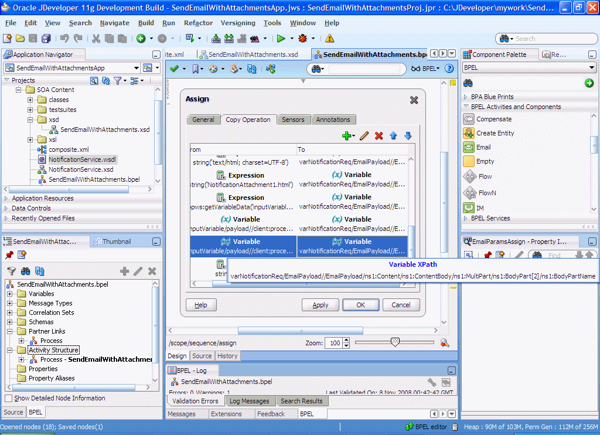This screenshot has width=600, height=435.
Task: Open the BPEL view mode dropdown with glasses
Action: click(x=425, y=69)
